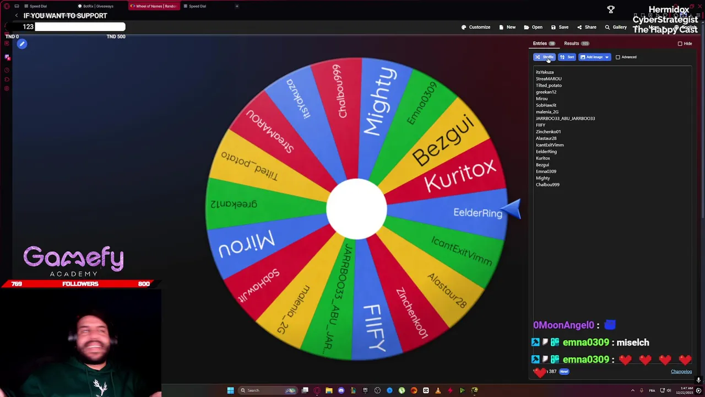Open Opera sidebar settings gear
The height and width of the screenshot is (397, 705).
click(7, 88)
